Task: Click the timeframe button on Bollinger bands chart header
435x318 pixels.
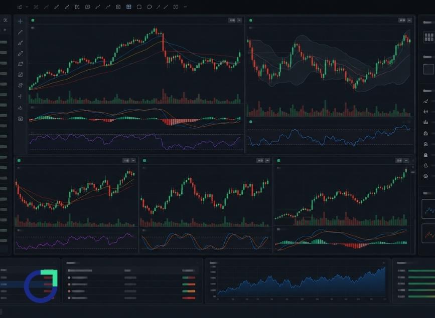Action: (x=402, y=20)
